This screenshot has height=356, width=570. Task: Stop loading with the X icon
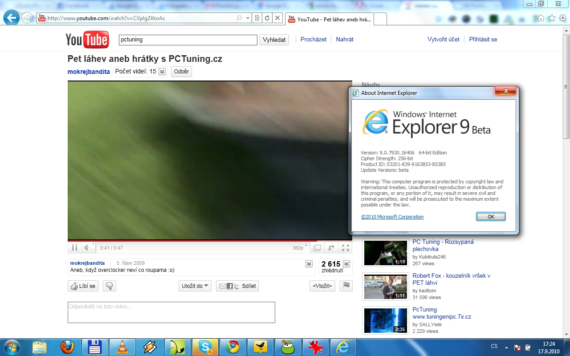(x=277, y=18)
